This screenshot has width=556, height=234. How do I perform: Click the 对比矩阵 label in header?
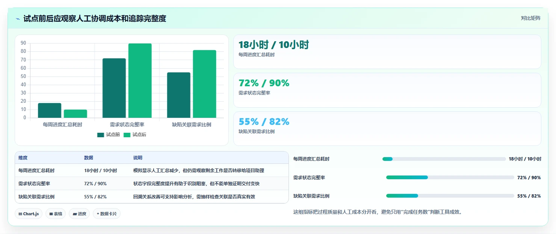tap(531, 18)
